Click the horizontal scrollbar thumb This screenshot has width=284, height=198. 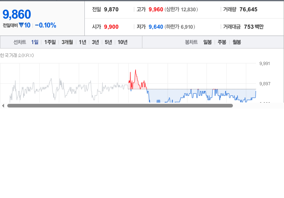pos(120,106)
